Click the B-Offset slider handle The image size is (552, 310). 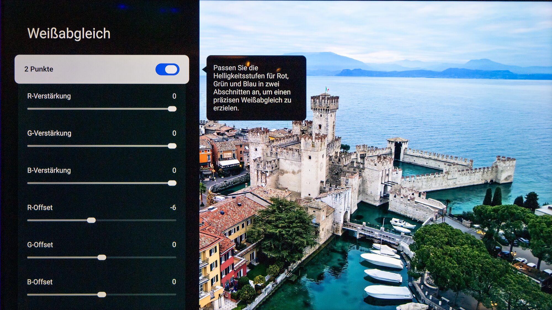pyautogui.click(x=102, y=295)
